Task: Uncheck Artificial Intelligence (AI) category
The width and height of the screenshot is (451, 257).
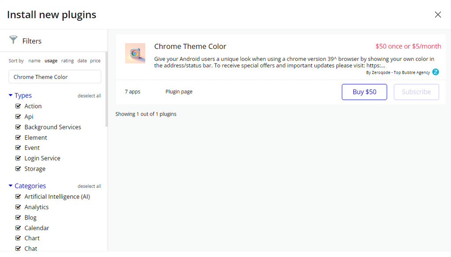Action: point(18,196)
